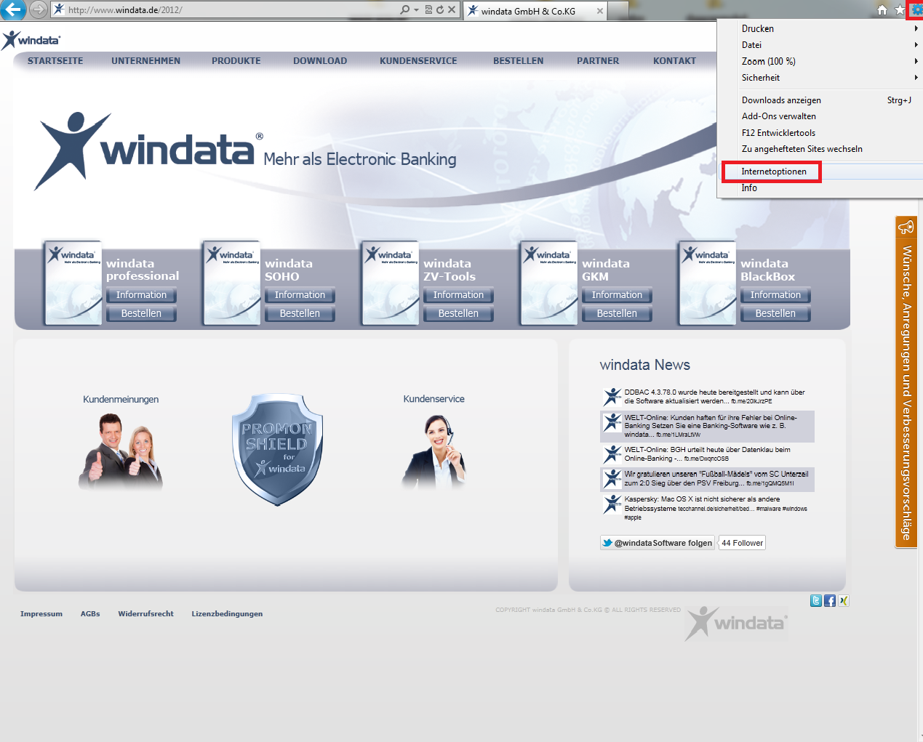
Task: Click the gear tools icon
Action: (x=916, y=10)
